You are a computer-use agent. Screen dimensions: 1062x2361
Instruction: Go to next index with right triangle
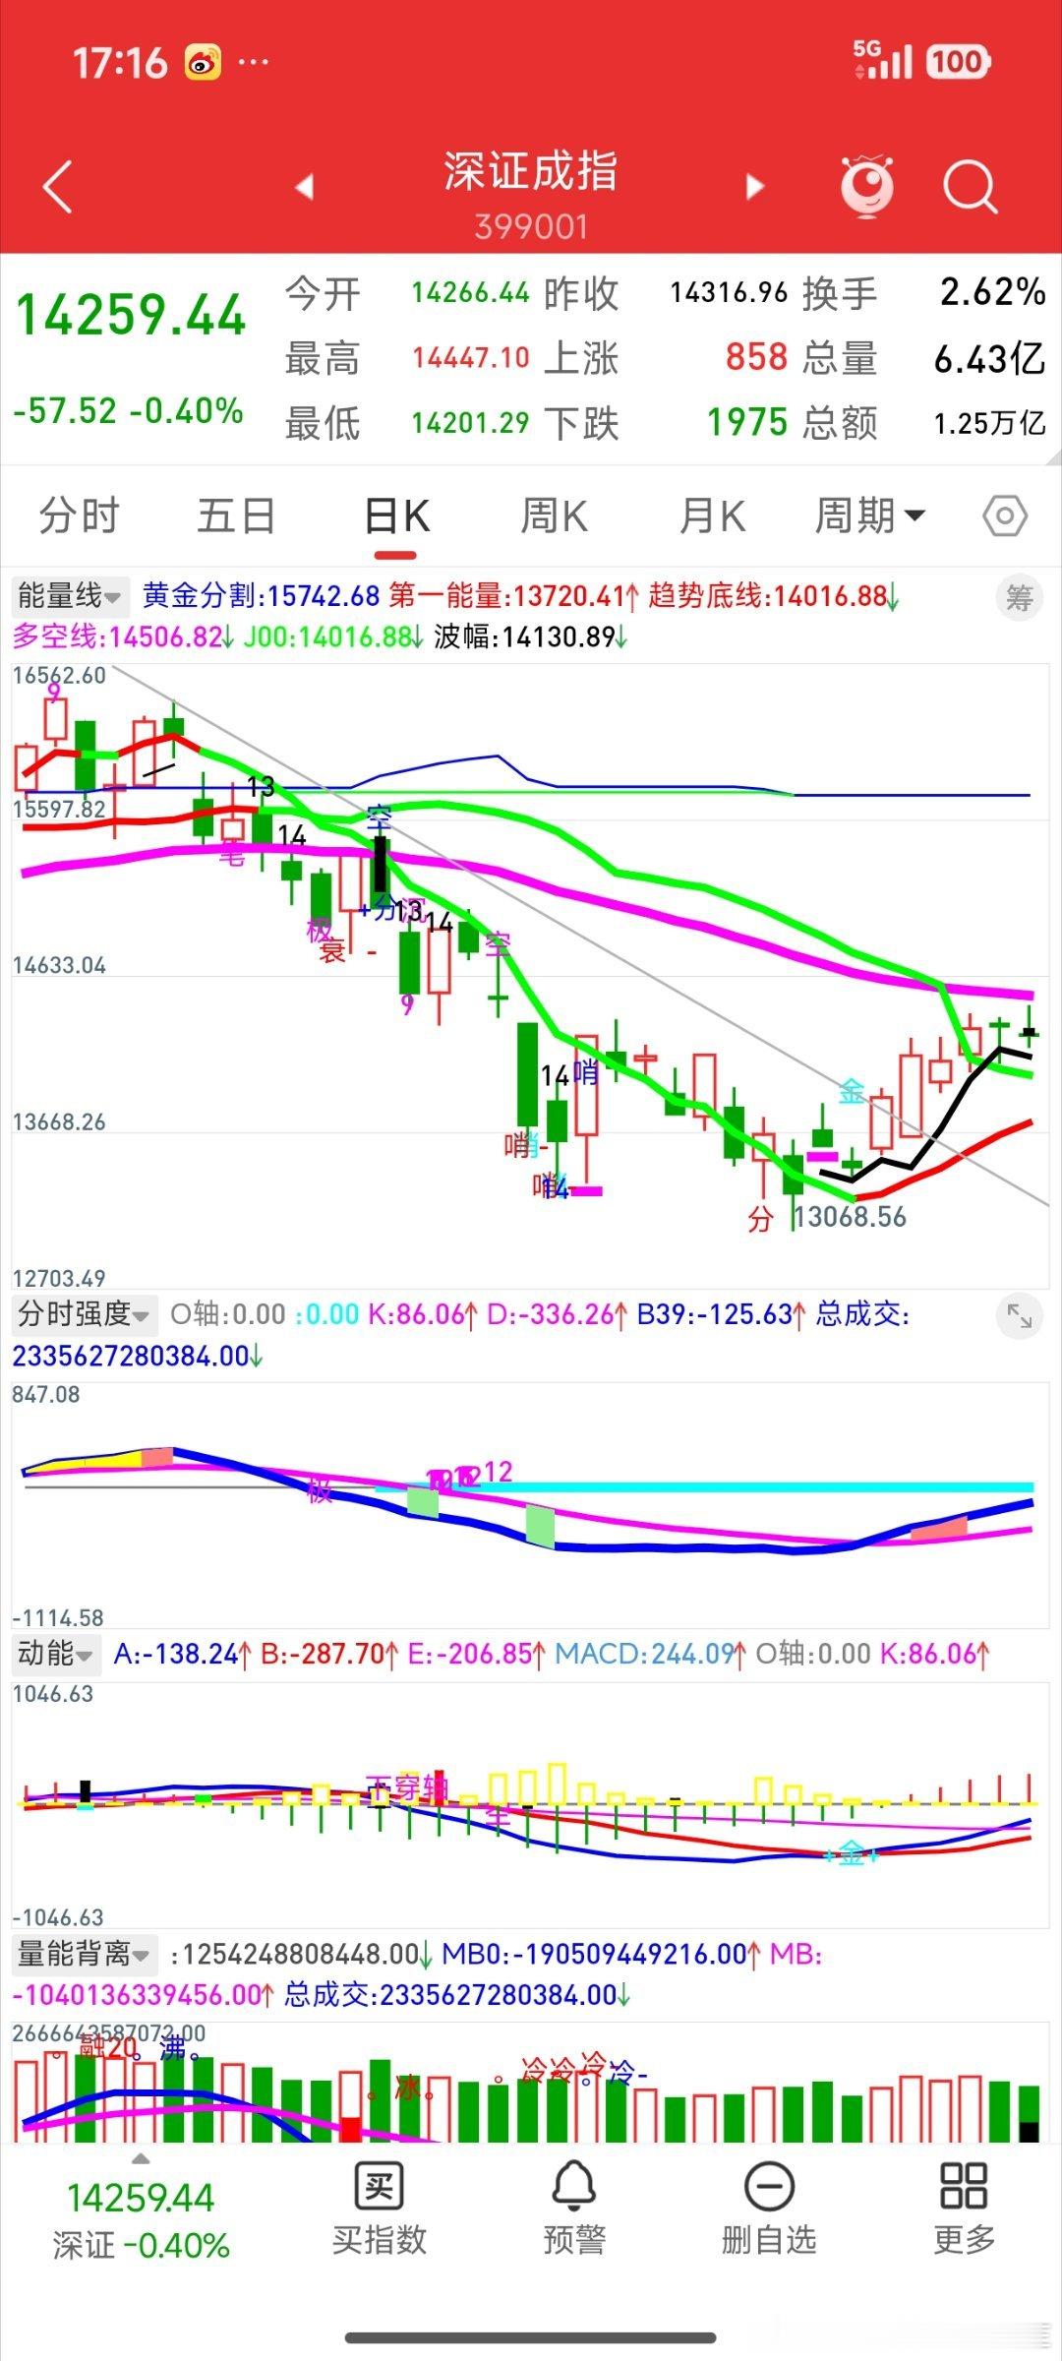[x=754, y=186]
